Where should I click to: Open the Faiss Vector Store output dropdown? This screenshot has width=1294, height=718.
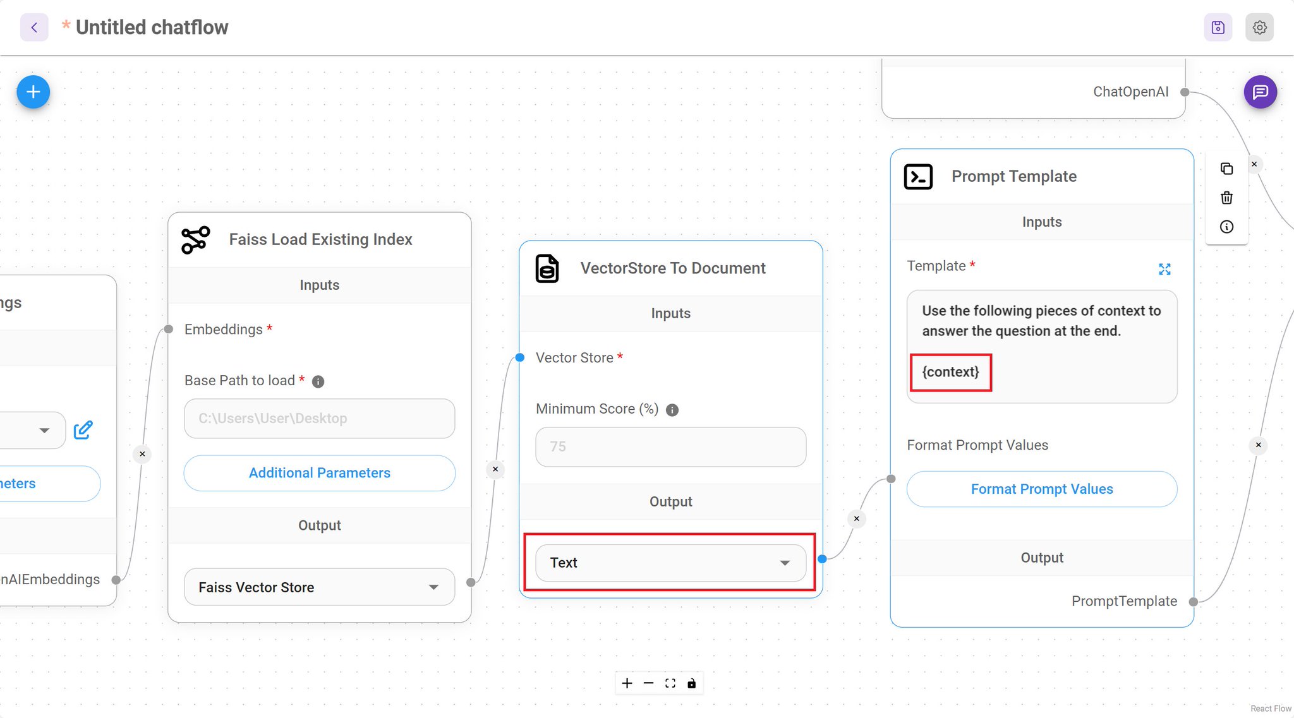[319, 587]
